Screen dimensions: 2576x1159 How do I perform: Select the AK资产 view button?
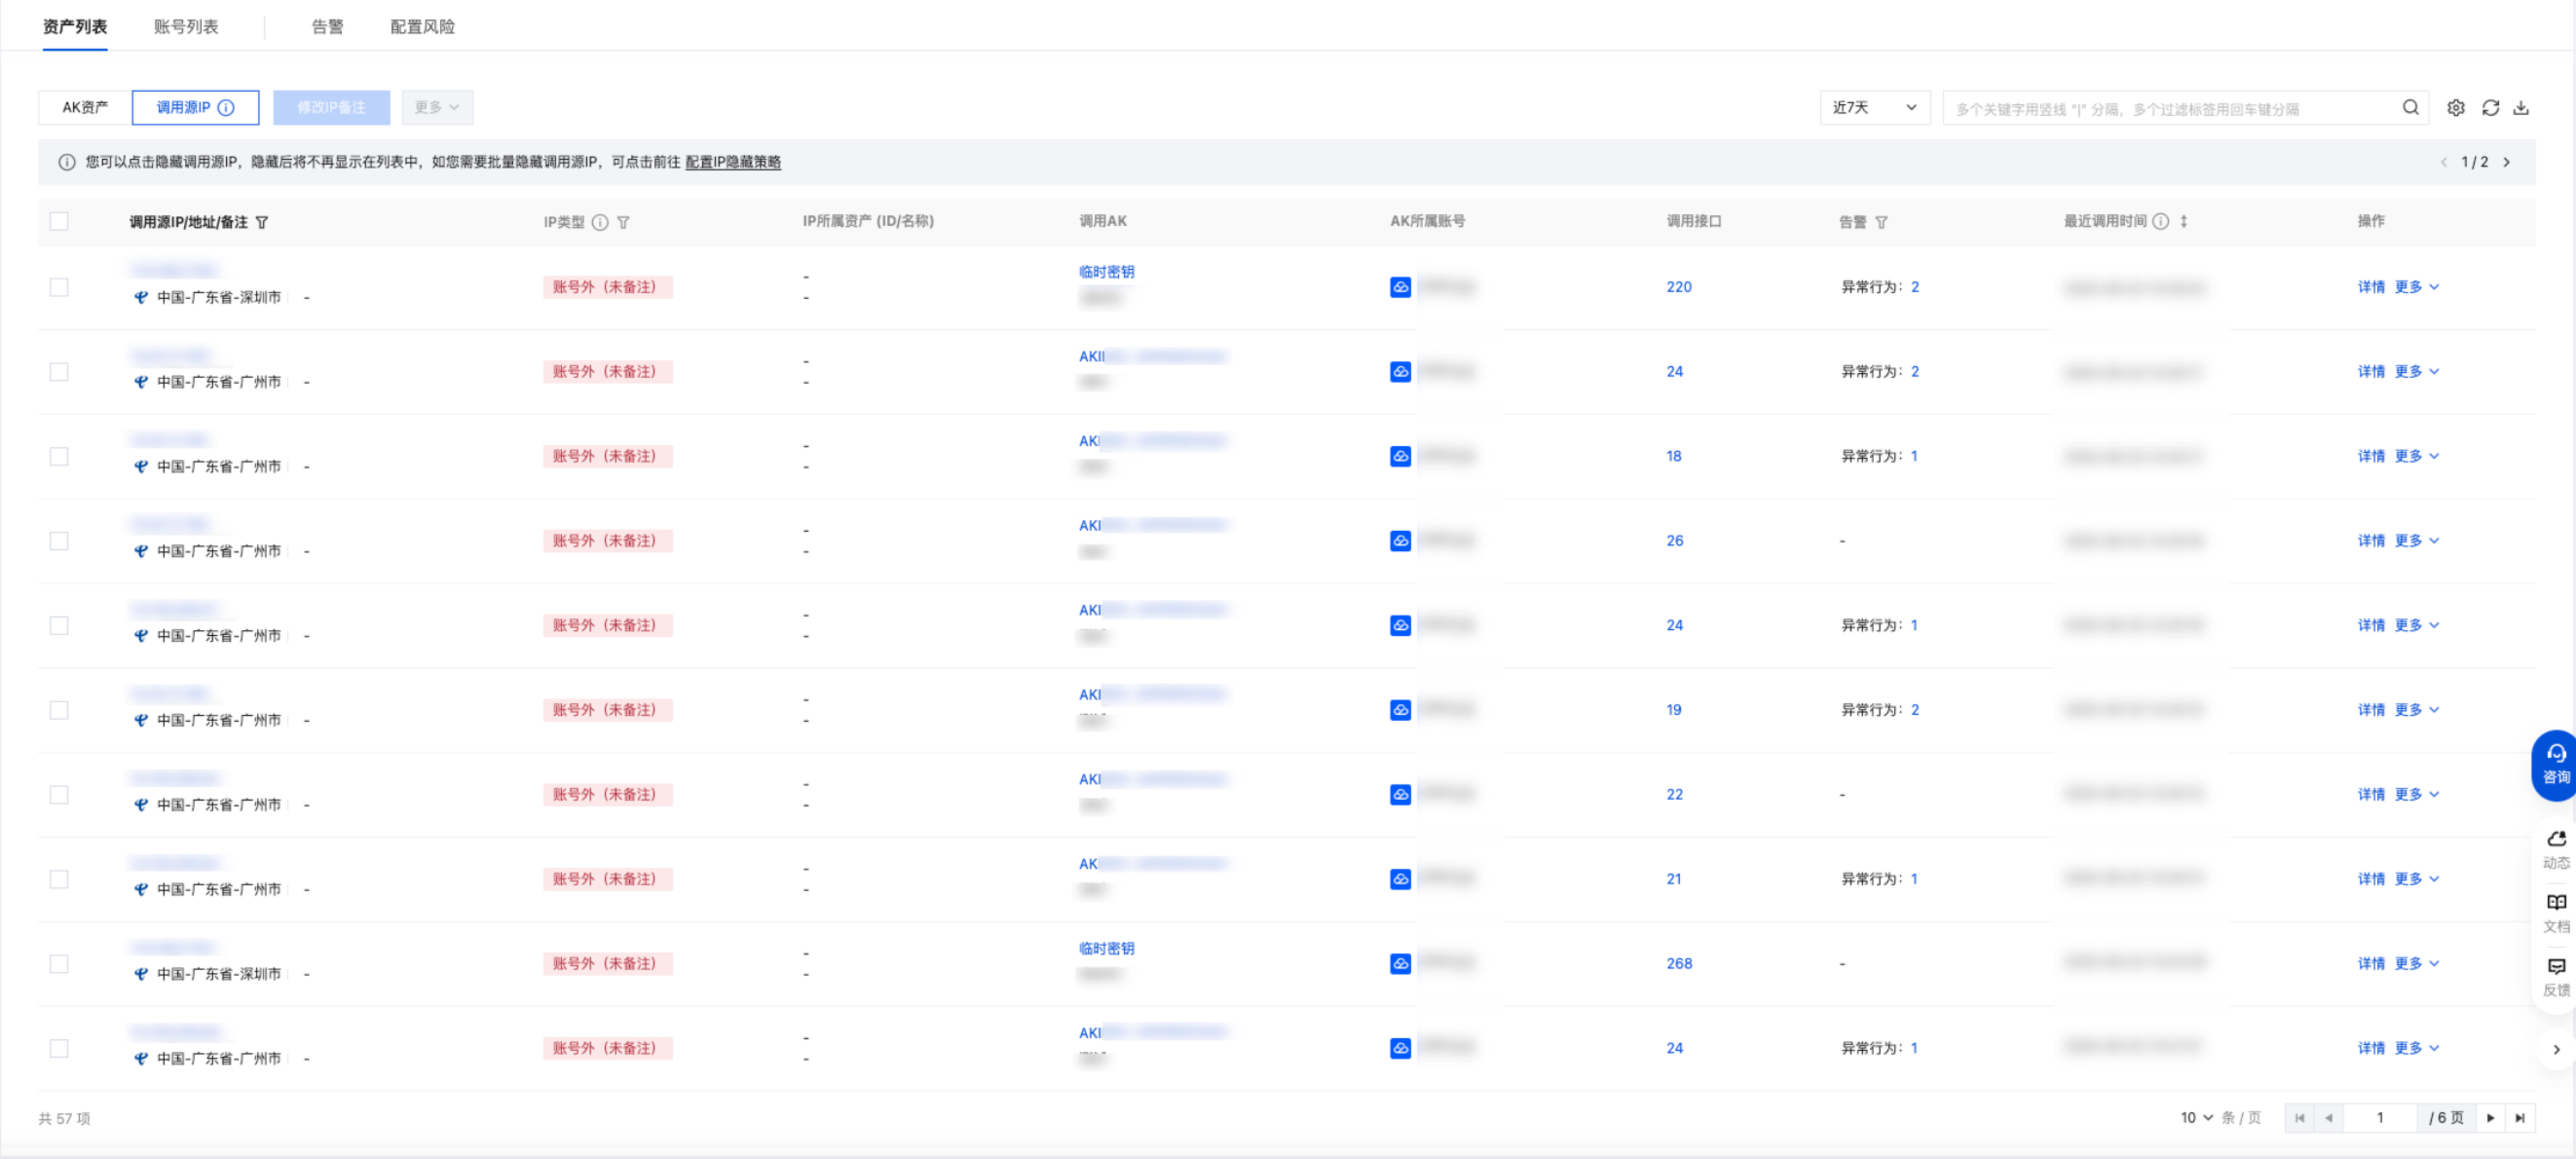click(x=85, y=108)
